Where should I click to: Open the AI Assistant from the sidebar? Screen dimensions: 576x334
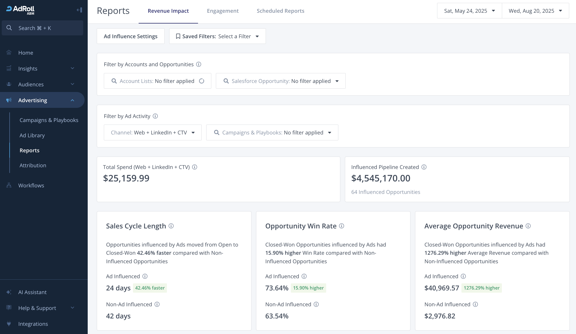[x=32, y=292]
